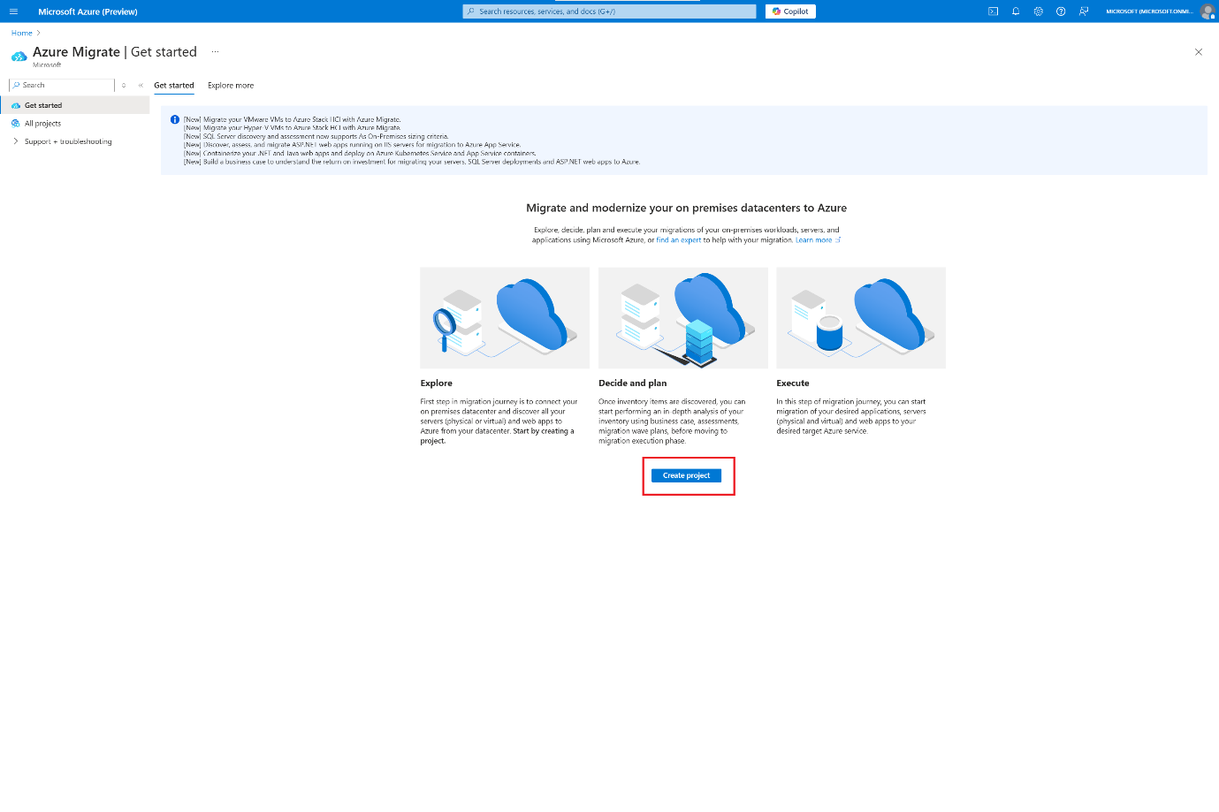Switch to the Explore more tab
The height and width of the screenshot is (812, 1219).
click(x=230, y=85)
